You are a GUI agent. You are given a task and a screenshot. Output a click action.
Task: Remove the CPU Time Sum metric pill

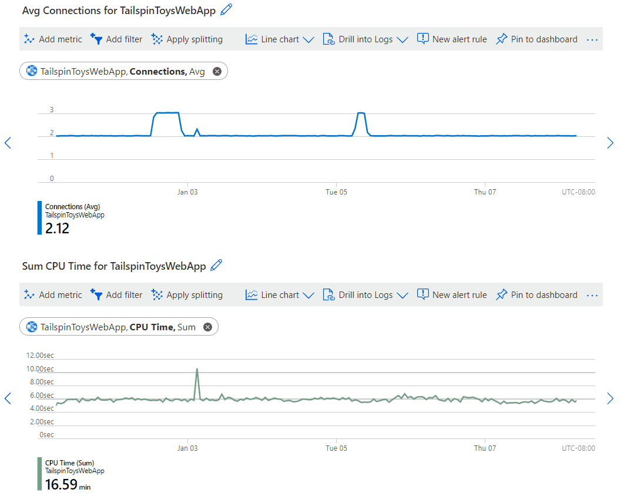point(207,327)
